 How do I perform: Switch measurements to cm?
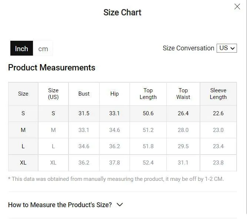click(x=43, y=48)
